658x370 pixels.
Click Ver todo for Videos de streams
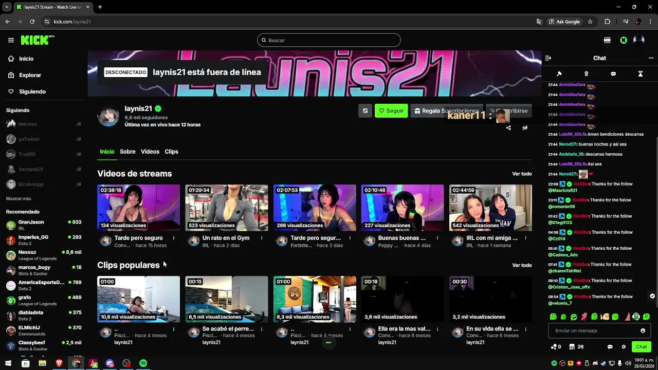pos(522,174)
